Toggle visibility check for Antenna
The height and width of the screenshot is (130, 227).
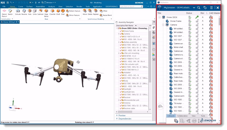(121, 103)
